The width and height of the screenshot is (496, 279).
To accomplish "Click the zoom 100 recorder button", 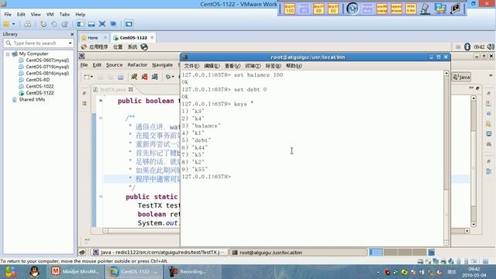I will click(289, 9).
